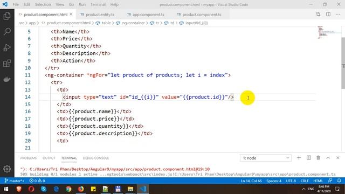
Task: Click 'src' in the breadcrumb
Action: 22,23
